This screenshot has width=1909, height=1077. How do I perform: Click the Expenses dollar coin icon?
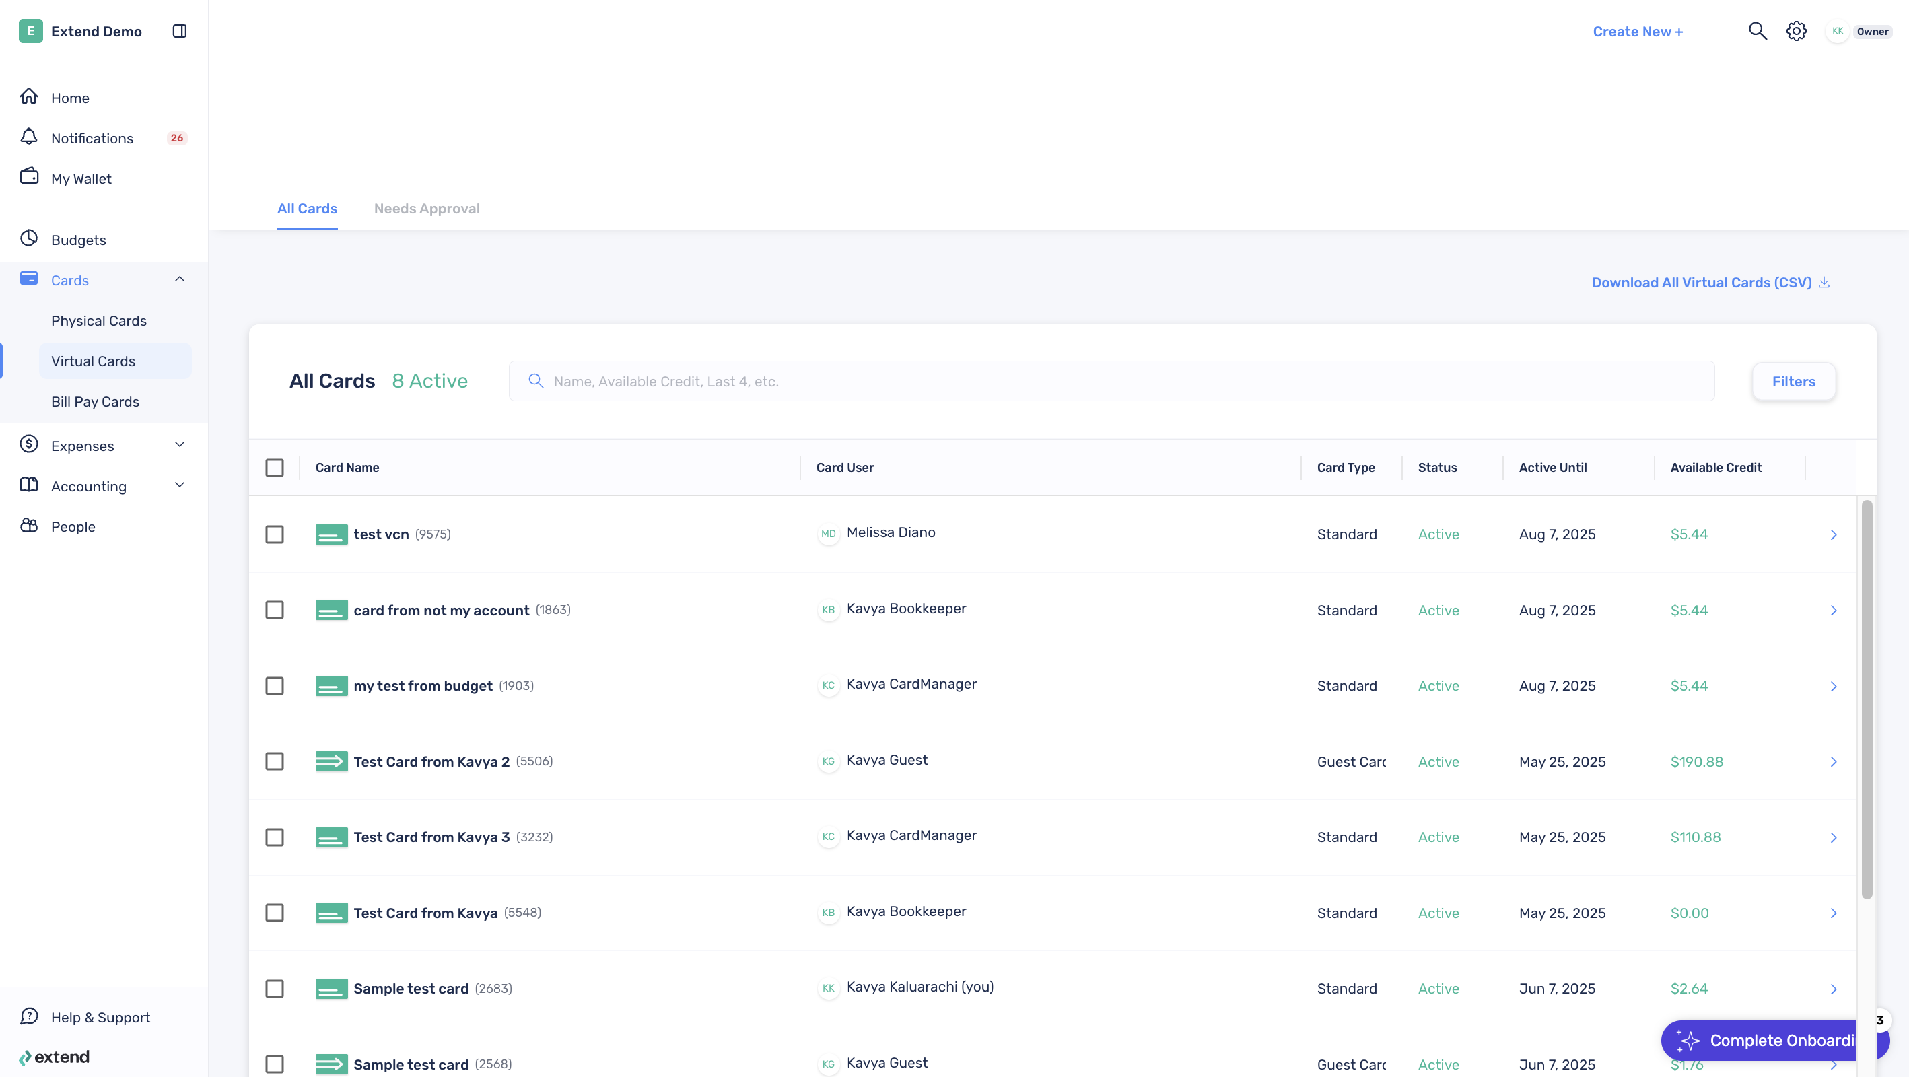(x=29, y=445)
